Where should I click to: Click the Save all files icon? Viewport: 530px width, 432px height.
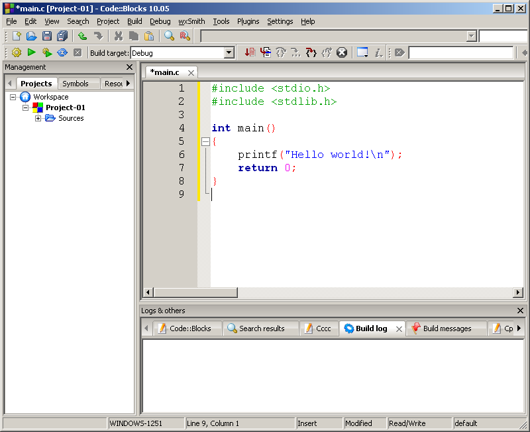point(62,36)
